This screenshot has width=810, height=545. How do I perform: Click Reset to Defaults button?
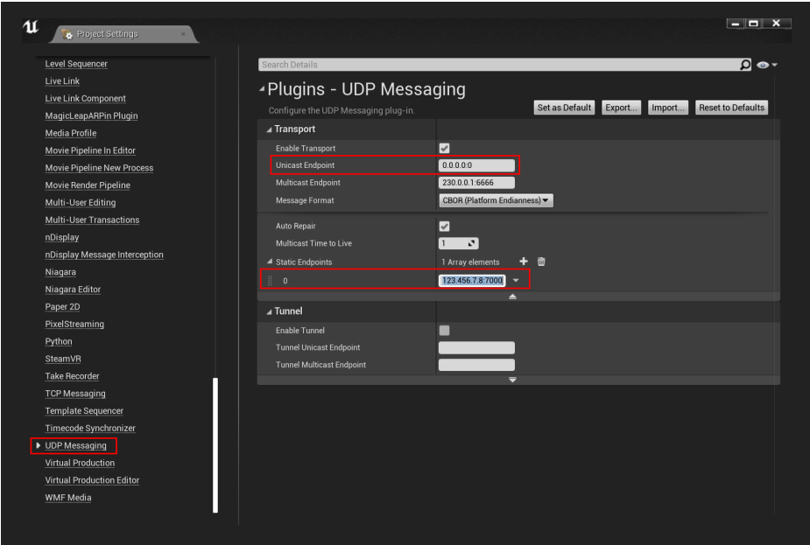coord(731,108)
